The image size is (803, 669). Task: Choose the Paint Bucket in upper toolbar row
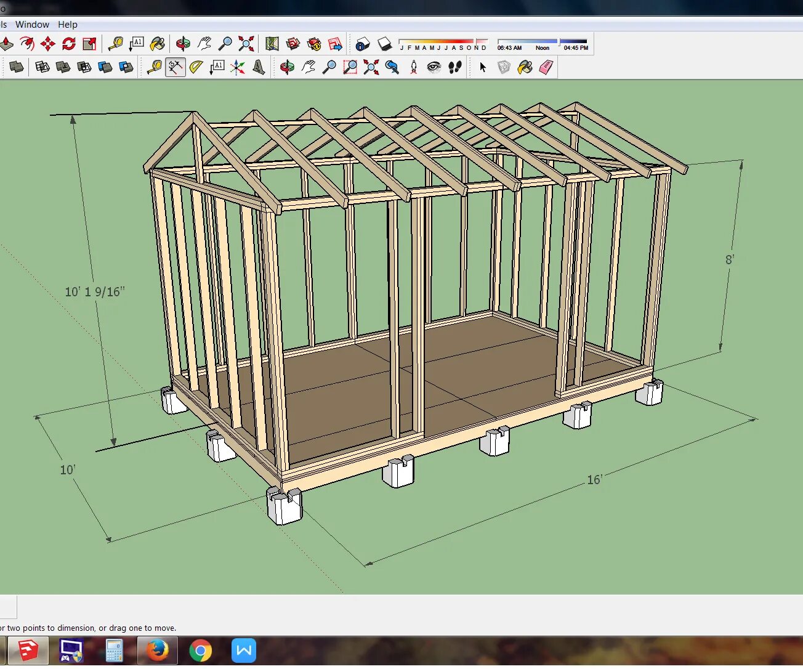[x=157, y=44]
